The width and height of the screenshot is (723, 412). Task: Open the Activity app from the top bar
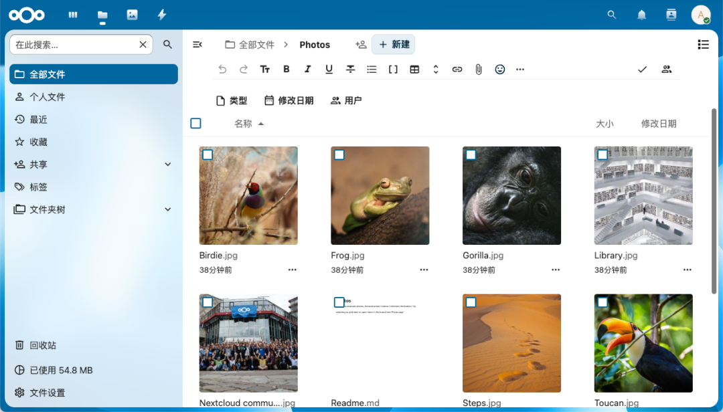point(161,15)
